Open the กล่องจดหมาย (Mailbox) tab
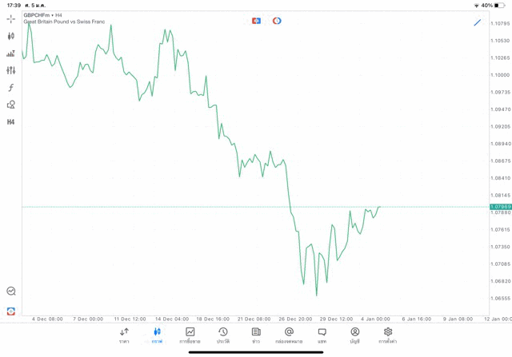Image resolution: width=512 pixels, height=357 pixels. coord(289,335)
